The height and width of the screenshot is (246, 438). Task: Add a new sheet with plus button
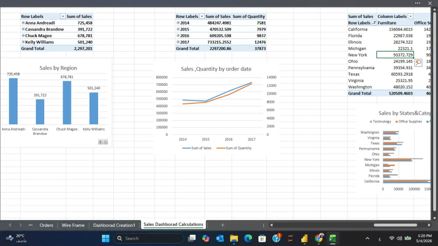[223, 225]
